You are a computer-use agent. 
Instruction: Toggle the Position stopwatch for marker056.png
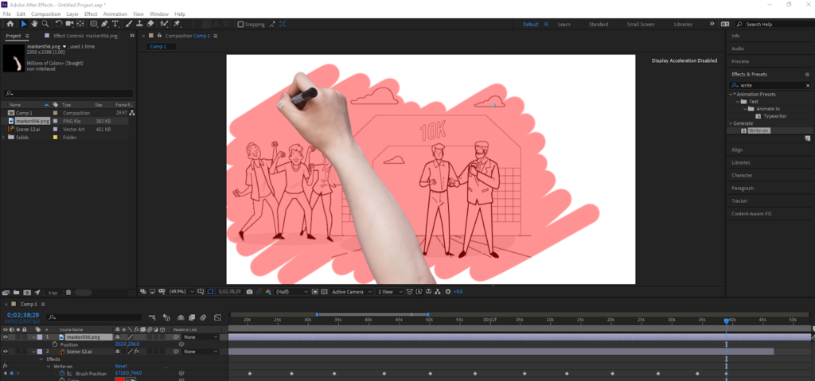tap(55, 344)
